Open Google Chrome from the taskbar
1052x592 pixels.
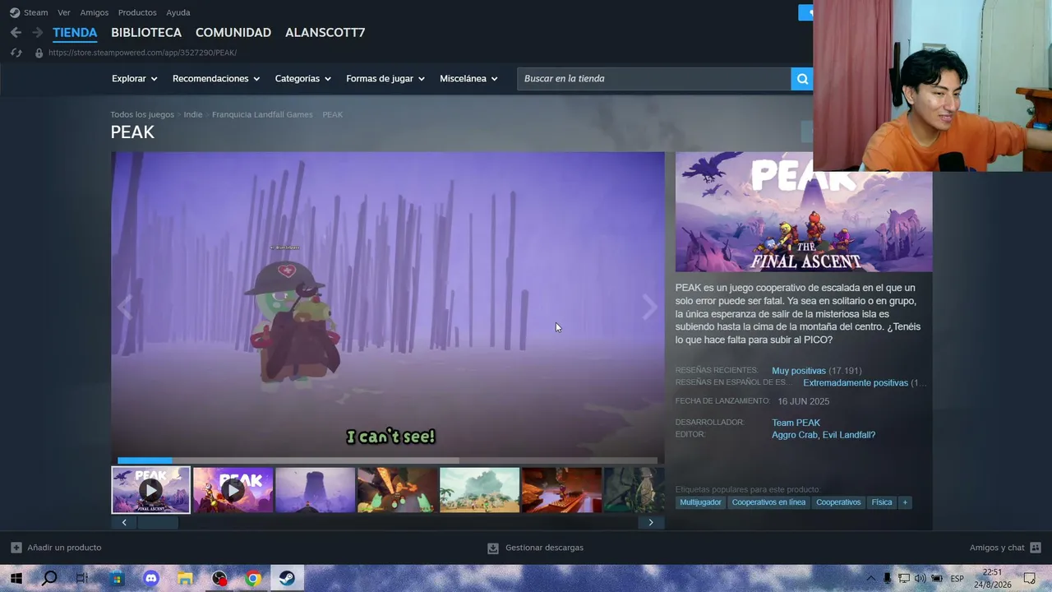pyautogui.click(x=253, y=578)
